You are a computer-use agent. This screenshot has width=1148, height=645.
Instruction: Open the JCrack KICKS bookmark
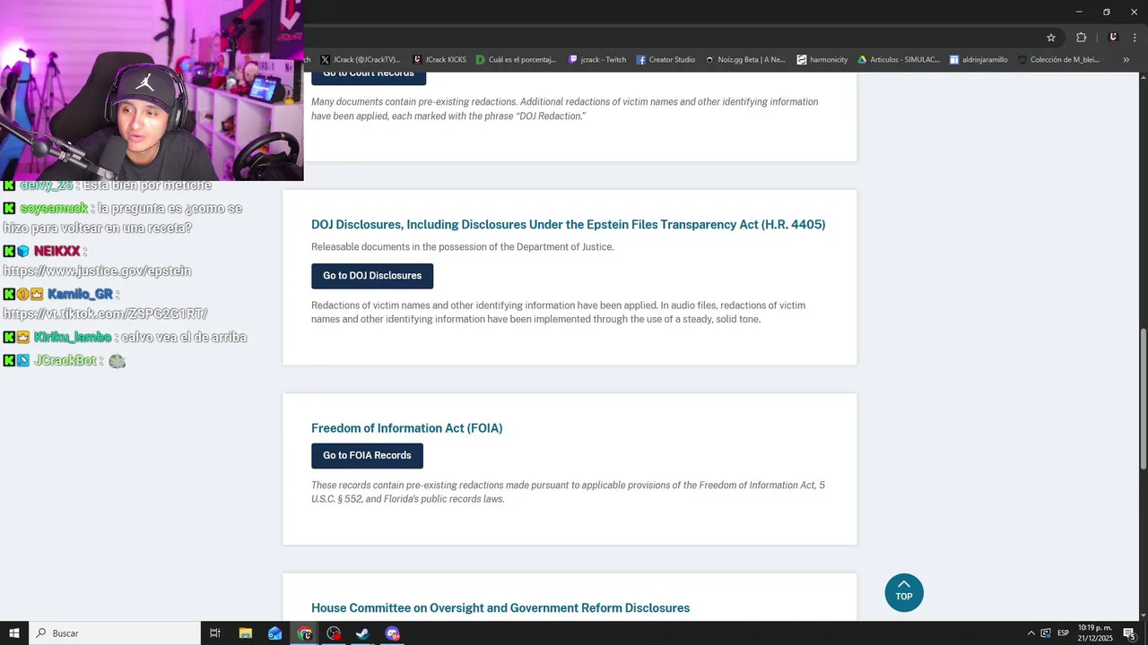(x=439, y=60)
